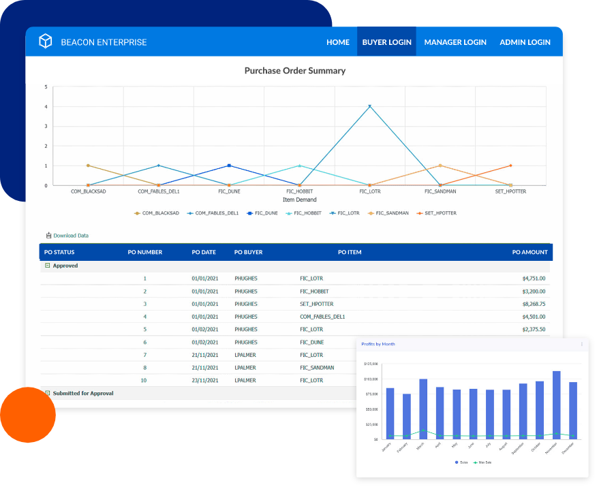Click the FIC_DUNE square marker on chart
The height and width of the screenshot is (489, 599).
[x=229, y=165]
